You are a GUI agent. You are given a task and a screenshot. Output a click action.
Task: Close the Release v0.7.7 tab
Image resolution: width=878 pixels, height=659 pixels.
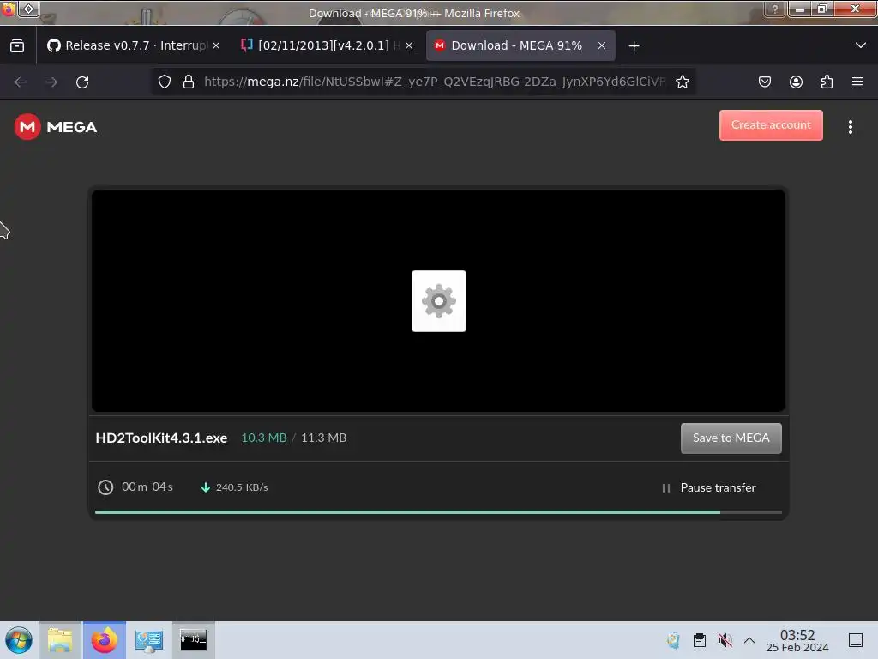(x=216, y=46)
